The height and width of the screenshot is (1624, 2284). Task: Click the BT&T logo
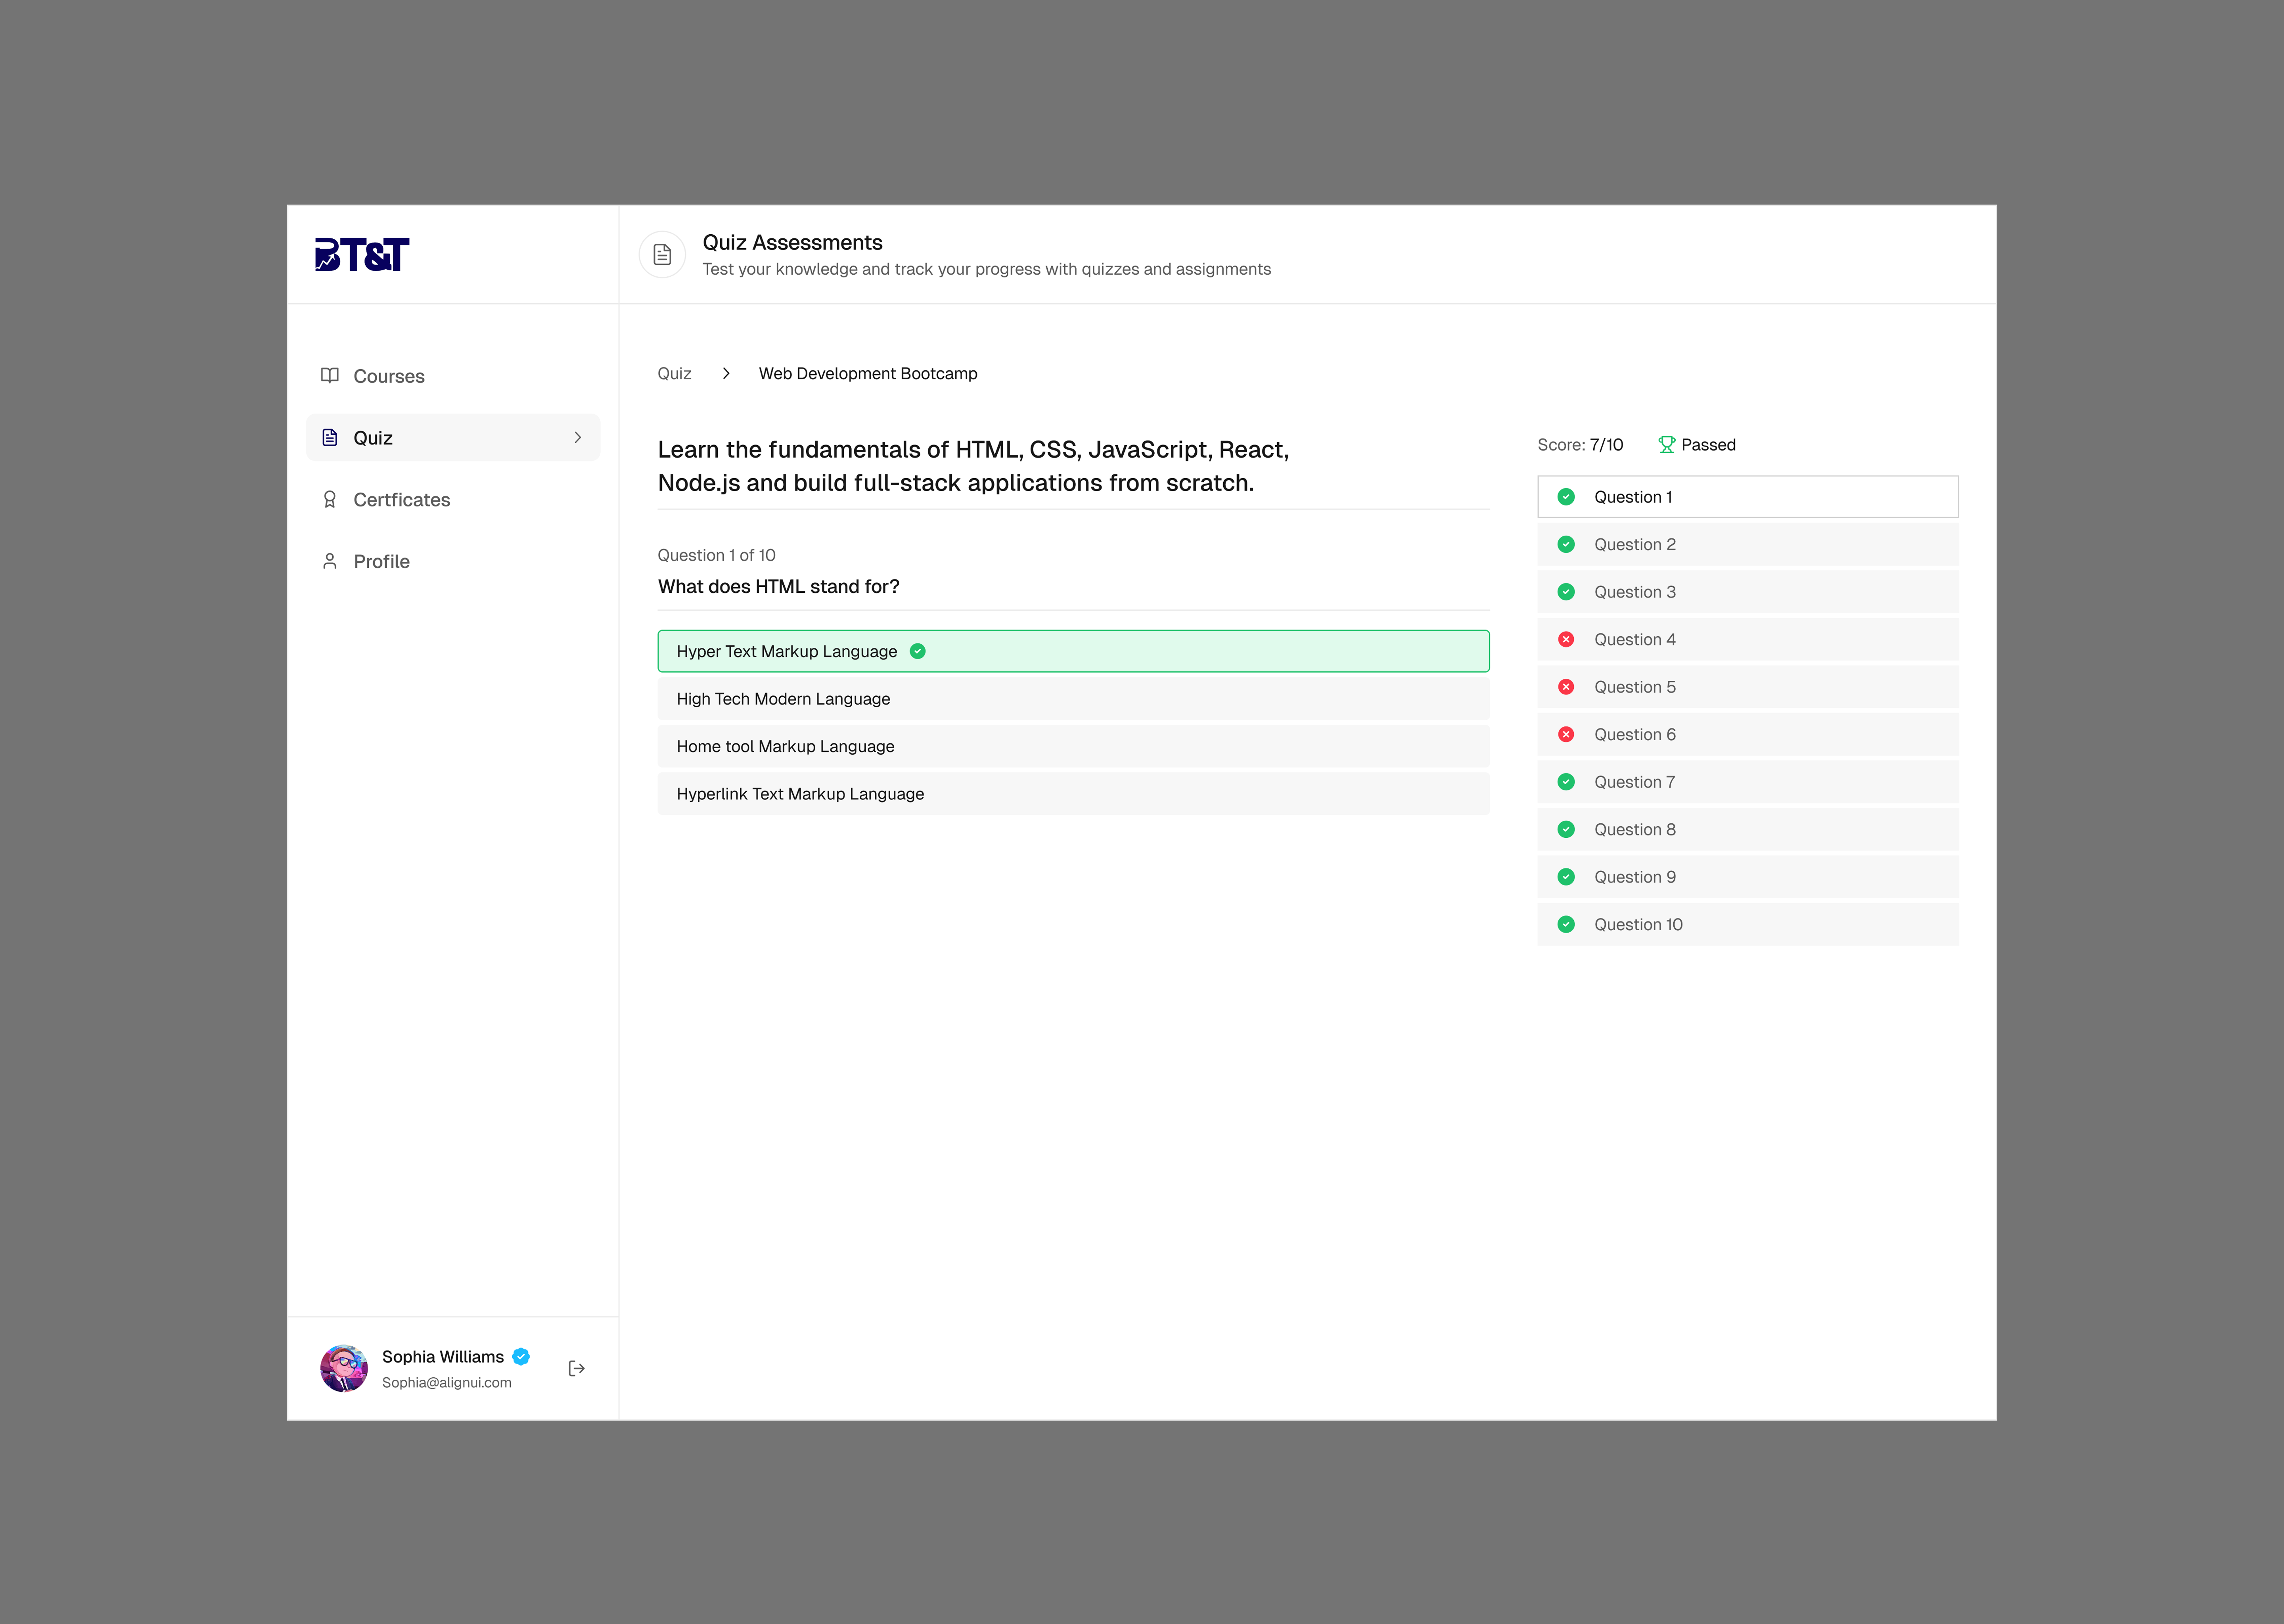(362, 255)
